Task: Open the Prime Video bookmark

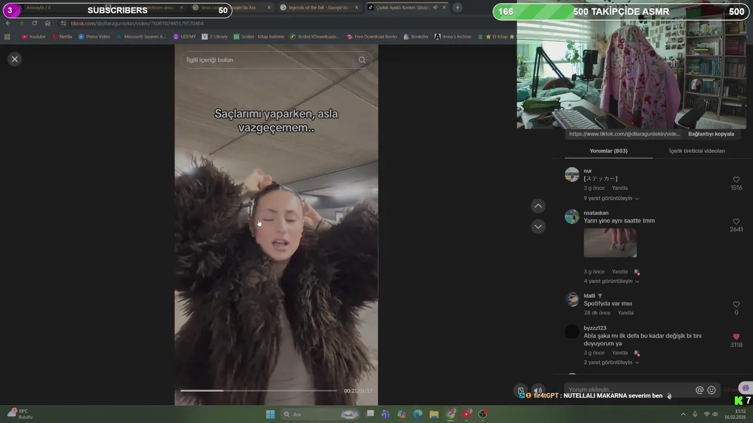Action: click(x=94, y=36)
